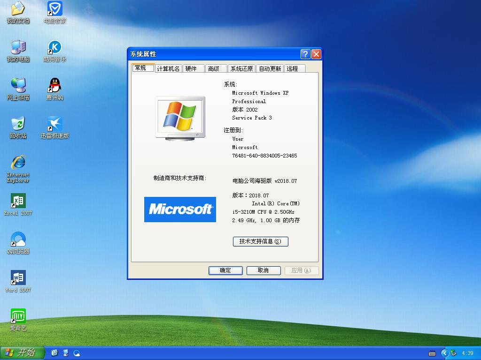Open Internet Explorer from the quick launch bar

tap(54, 353)
